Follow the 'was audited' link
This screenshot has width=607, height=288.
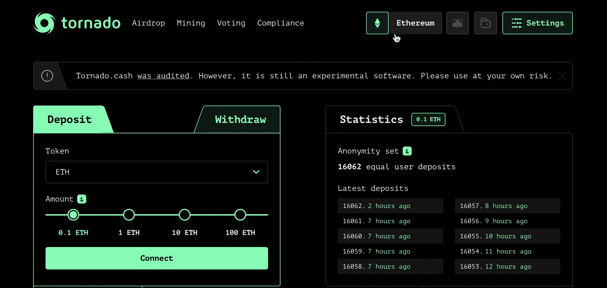point(163,76)
